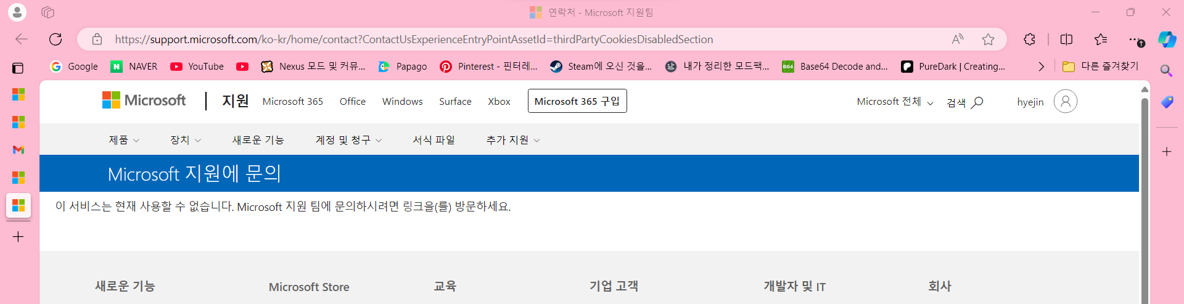Open the sidebar Search icon
Screen dimensions: 1184x304
[x=1166, y=70]
